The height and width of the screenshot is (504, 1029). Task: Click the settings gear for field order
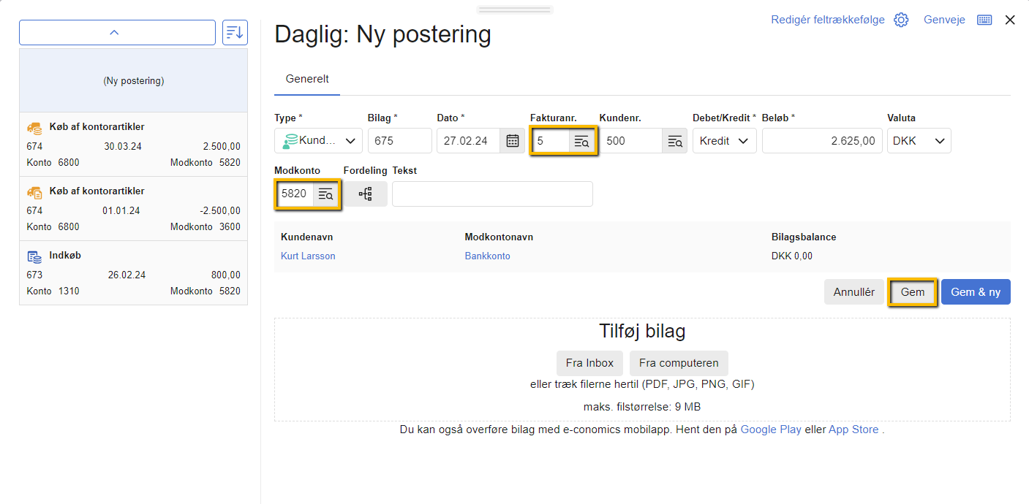[901, 20]
